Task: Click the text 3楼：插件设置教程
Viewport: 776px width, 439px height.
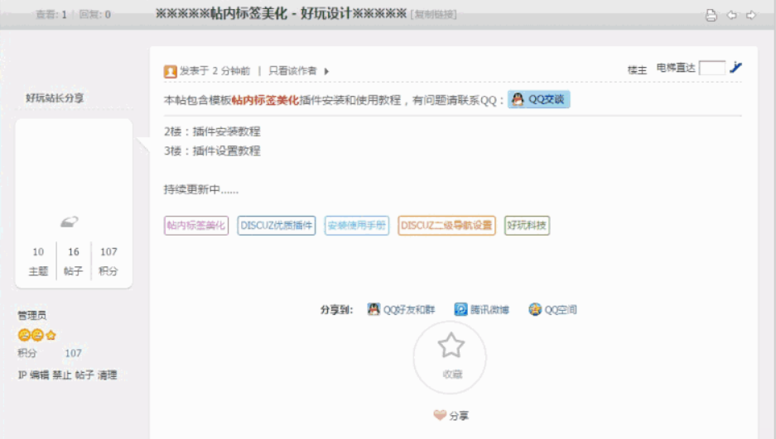Action: 212,150
